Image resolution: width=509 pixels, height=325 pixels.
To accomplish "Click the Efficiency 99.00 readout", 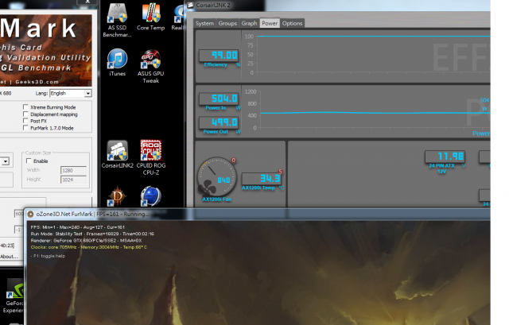I will 219,55.
